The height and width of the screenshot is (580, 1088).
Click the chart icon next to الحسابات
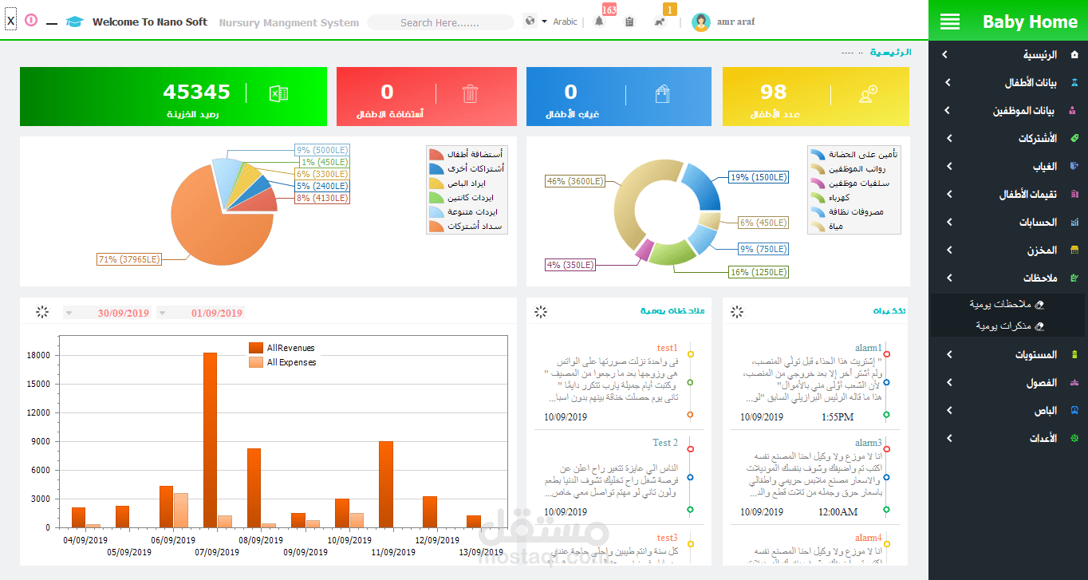tap(1074, 222)
